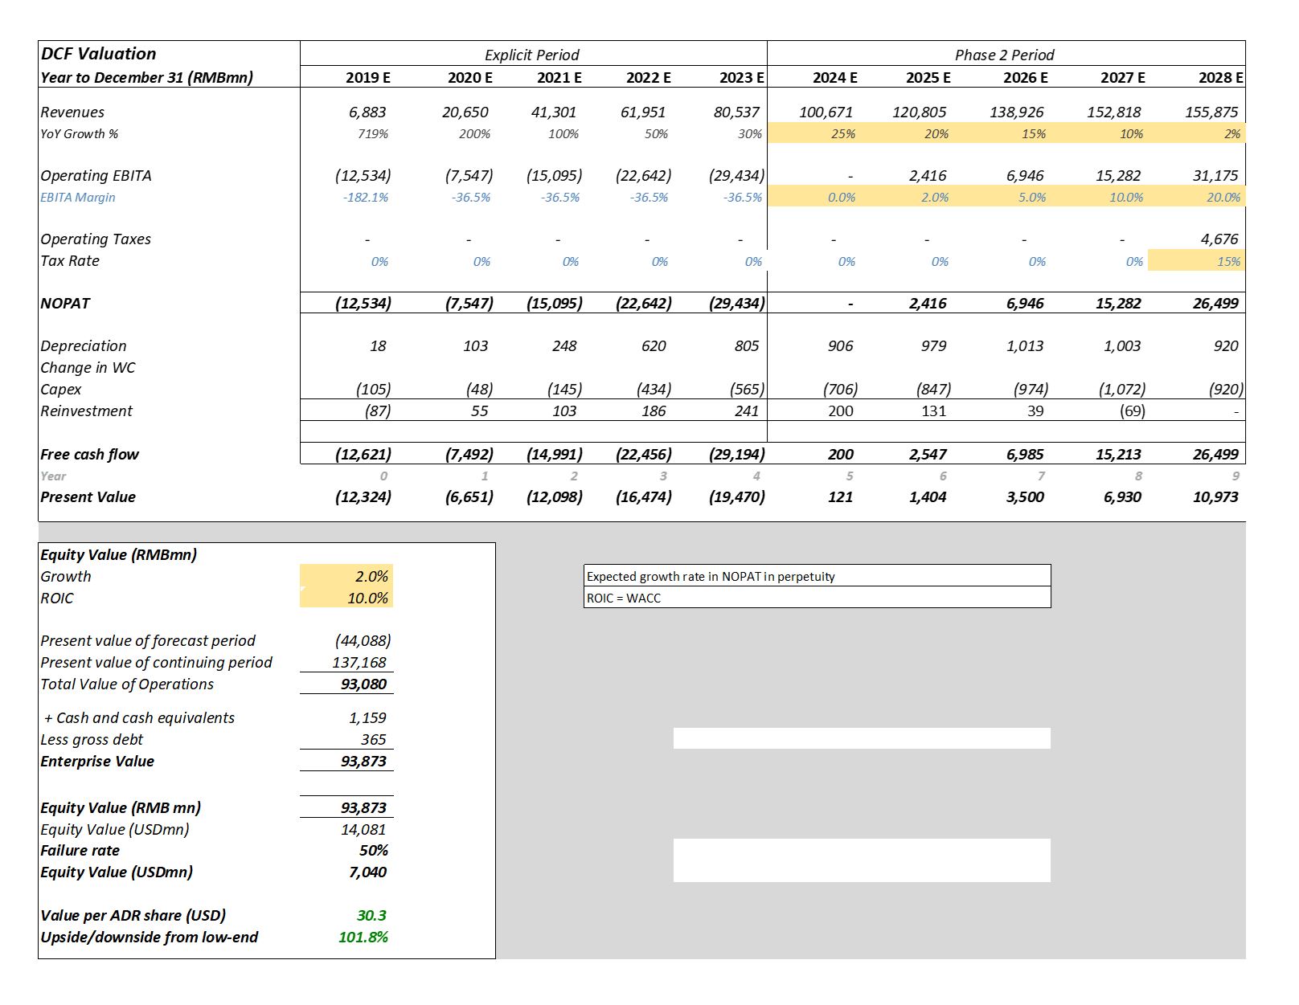This screenshot has height=1005, width=1299.
Task: Click the free cash flow value 15,213
Action: [x=1118, y=454]
